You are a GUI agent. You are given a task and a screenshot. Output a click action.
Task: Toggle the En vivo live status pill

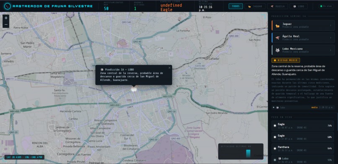point(326,6)
